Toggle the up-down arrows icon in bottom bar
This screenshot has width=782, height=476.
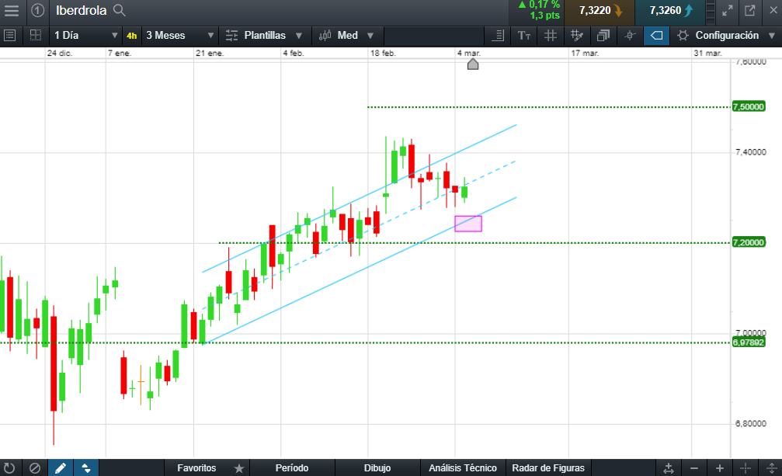[x=85, y=468]
